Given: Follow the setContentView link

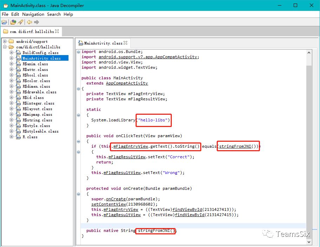Looking at the screenshot, I should (109, 204).
